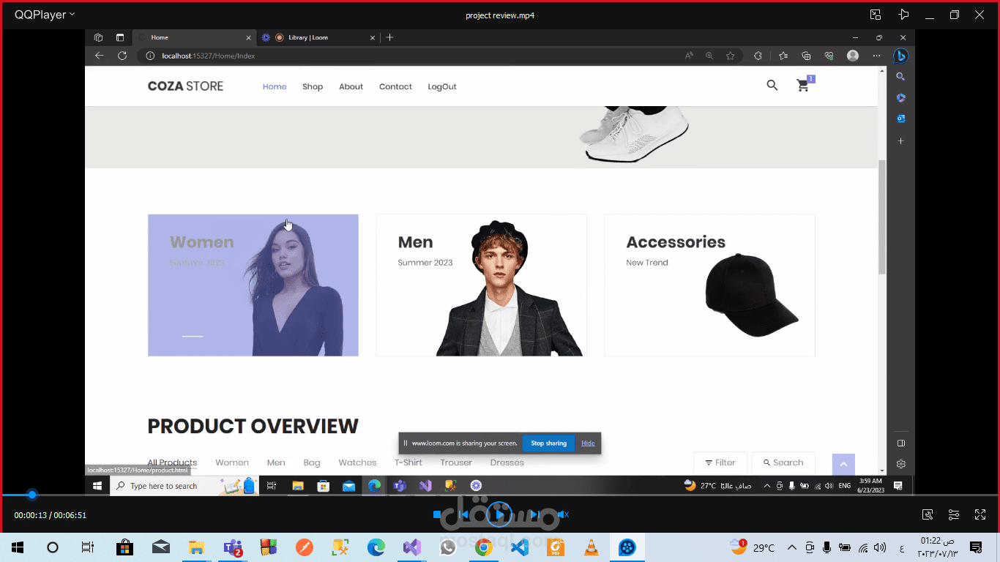
Task: Reload the localhost page
Action: [122, 56]
